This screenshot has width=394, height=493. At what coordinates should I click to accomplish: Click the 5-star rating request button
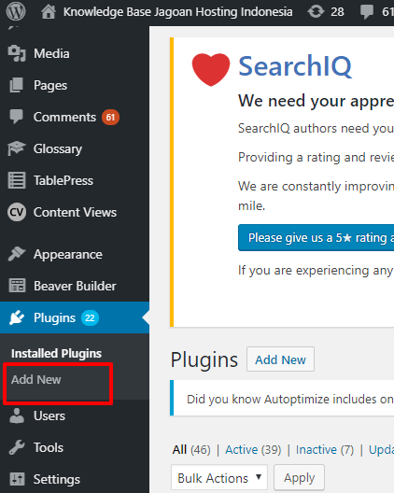point(316,238)
